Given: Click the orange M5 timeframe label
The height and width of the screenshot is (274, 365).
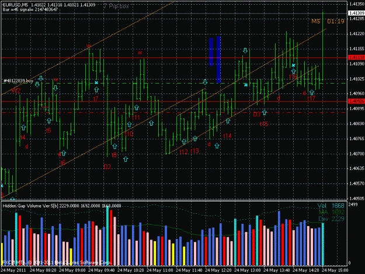Looking at the screenshot, I should 316,22.
